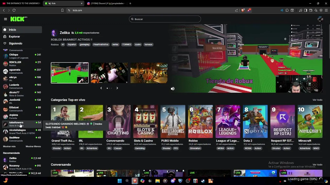Viewport: 330px width, 185px height.
Task: Select the FreeFireEnVivo tag
Action: 101,44
